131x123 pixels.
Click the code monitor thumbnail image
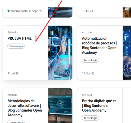click(60, 106)
